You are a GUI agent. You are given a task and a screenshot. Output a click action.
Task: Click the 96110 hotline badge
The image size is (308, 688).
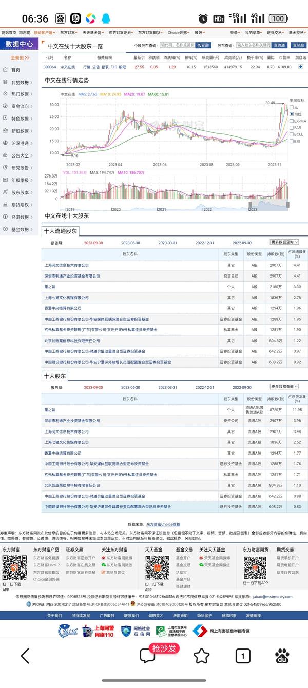(68, 631)
